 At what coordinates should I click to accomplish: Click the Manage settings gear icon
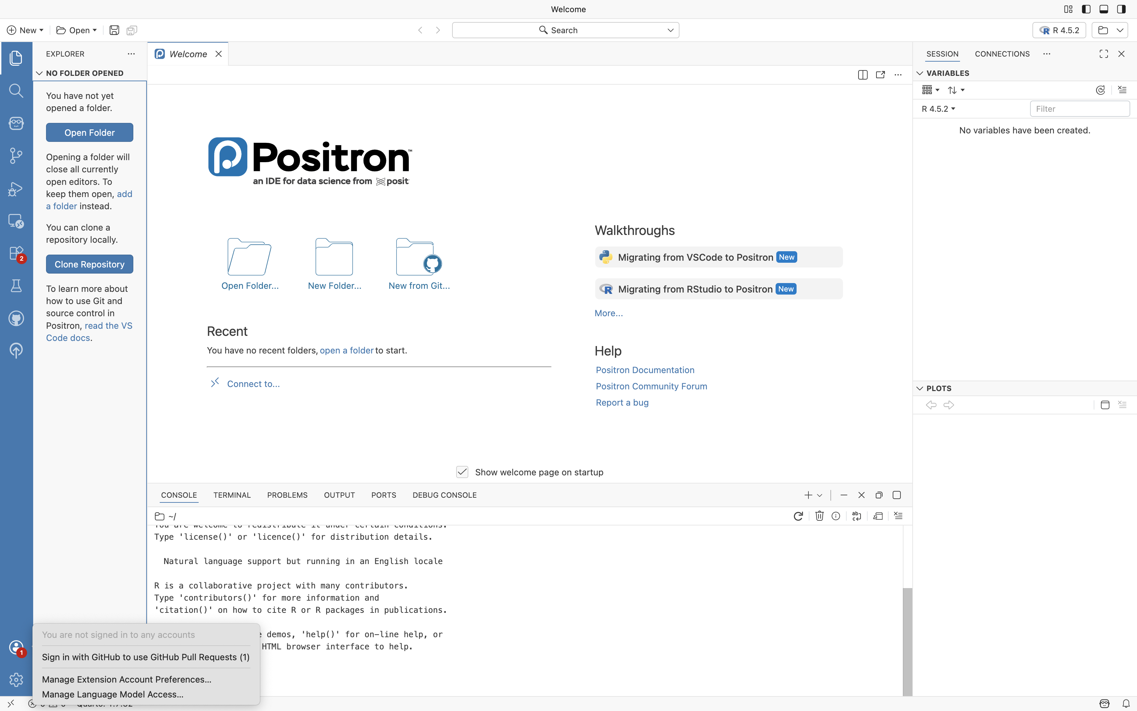point(16,680)
